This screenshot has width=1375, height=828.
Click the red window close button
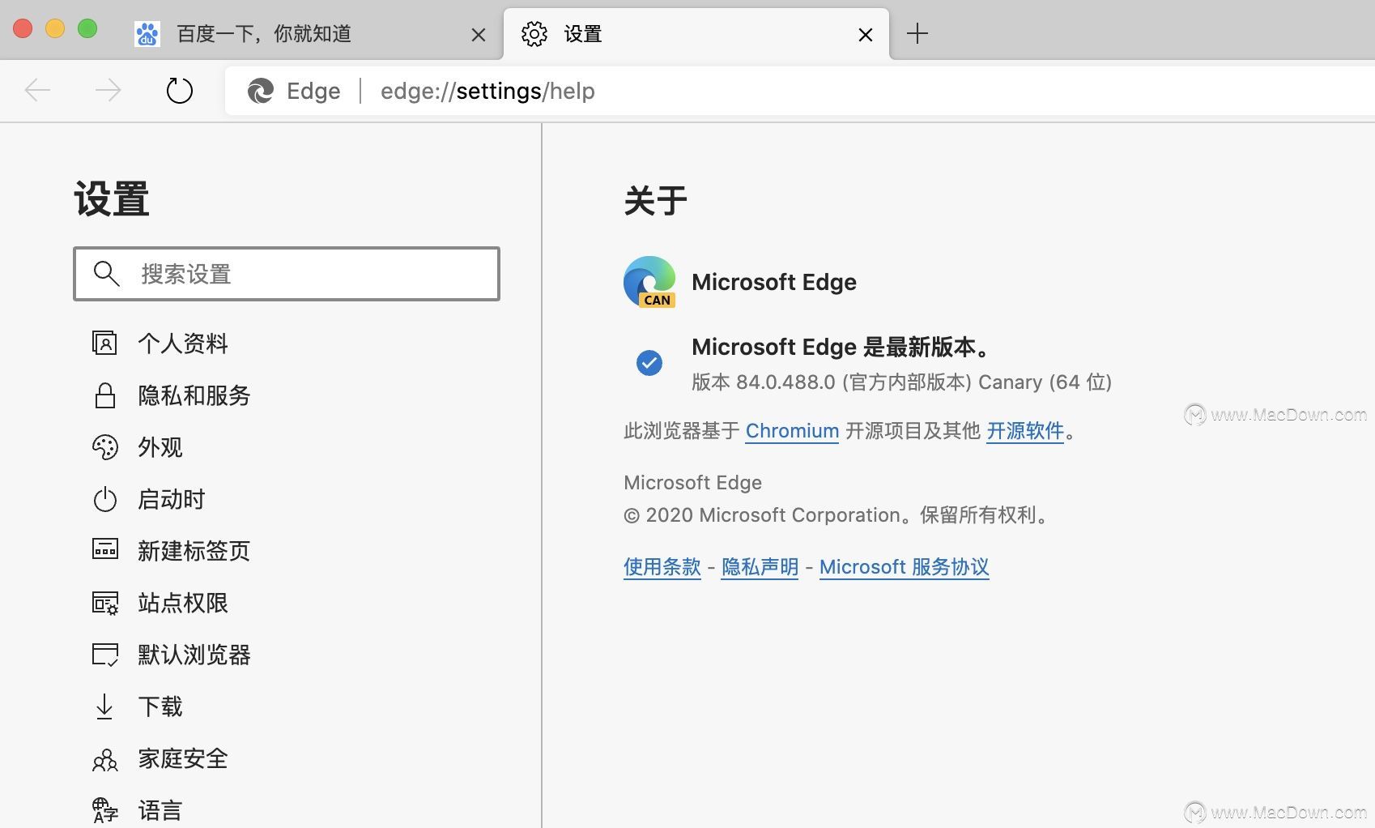(23, 28)
